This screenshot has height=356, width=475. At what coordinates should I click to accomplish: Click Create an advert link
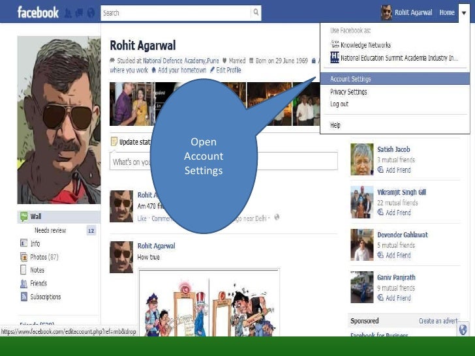click(438, 321)
